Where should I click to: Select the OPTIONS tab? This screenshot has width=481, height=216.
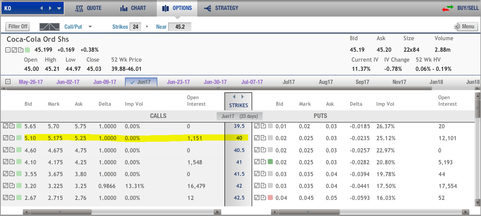pyautogui.click(x=177, y=8)
